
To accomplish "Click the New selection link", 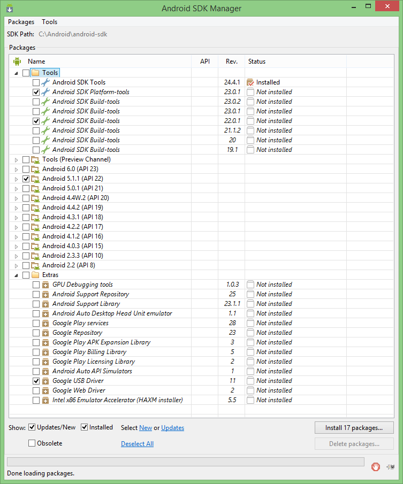I will [146, 428].
